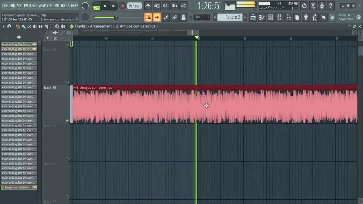The width and height of the screenshot is (363, 204).
Task: Toggle loop recording button
Action: pyautogui.click(x=183, y=6)
